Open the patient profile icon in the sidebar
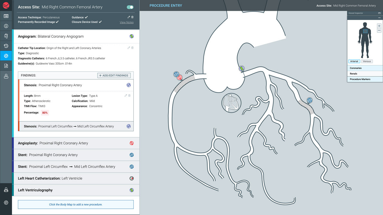 click(x=6, y=76)
